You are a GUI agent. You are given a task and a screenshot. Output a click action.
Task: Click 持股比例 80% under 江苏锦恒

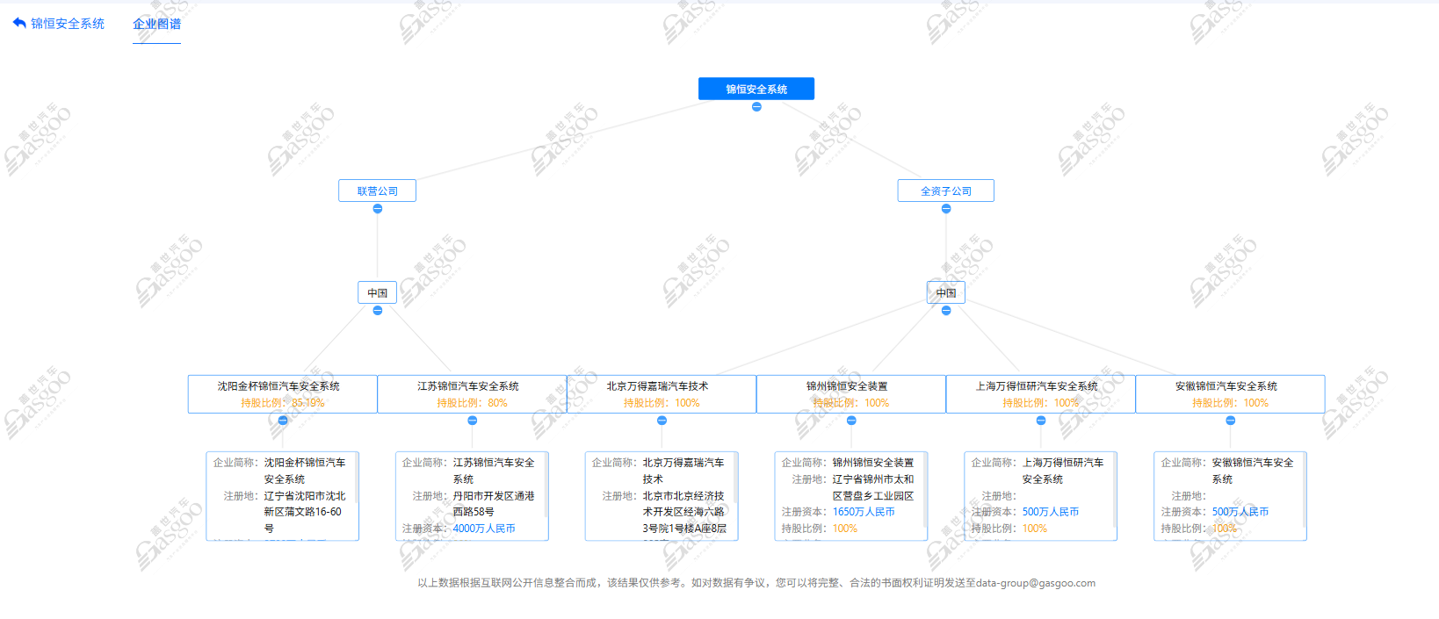pos(472,403)
